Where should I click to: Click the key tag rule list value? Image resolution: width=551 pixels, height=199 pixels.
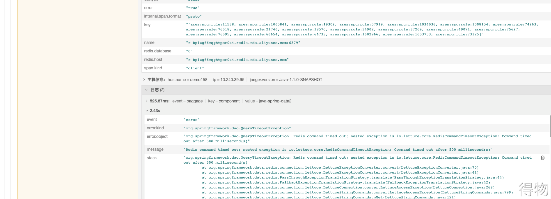(x=362, y=29)
